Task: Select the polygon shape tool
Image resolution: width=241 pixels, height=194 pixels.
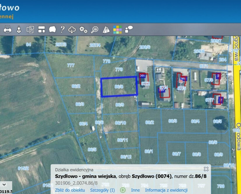Action: click(52, 29)
